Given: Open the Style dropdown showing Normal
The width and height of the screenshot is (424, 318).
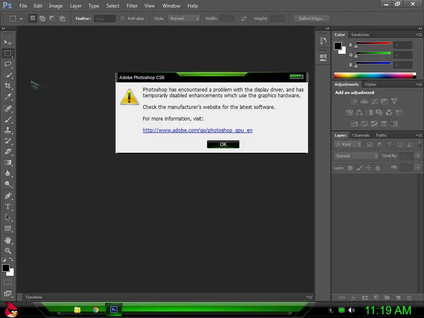Looking at the screenshot, I should [183, 18].
